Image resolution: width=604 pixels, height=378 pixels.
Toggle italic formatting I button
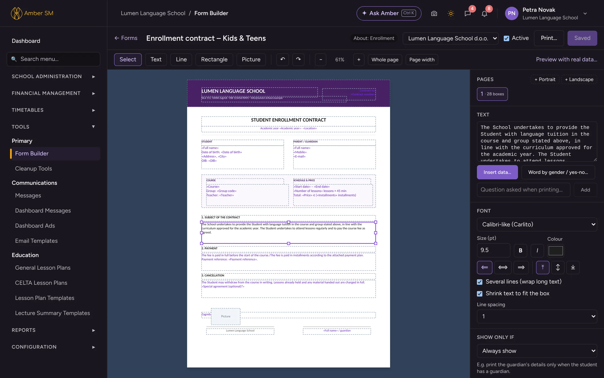pos(537,250)
